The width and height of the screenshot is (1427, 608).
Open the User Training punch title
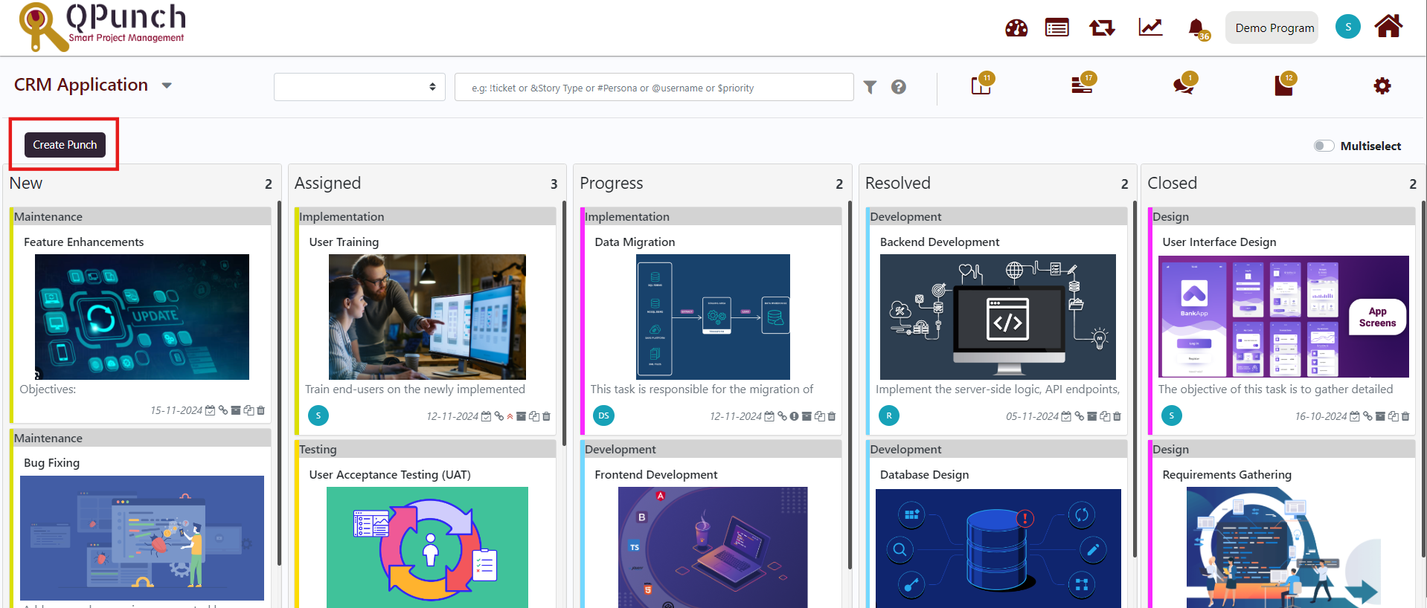[344, 242]
